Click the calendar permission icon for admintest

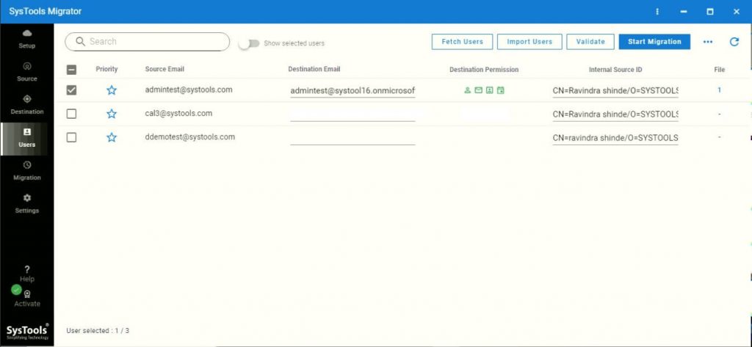(x=501, y=90)
